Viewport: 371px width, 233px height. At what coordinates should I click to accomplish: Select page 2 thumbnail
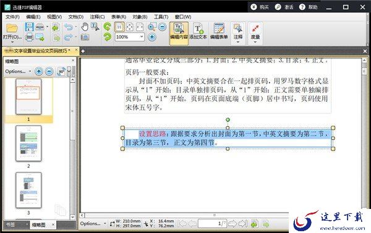(28, 144)
